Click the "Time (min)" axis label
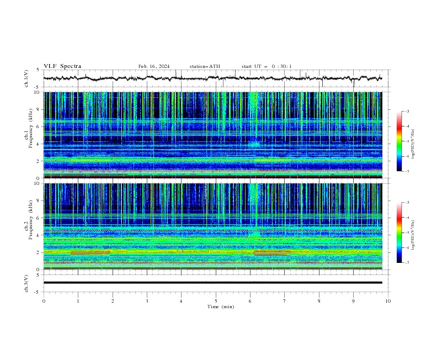 (221, 307)
